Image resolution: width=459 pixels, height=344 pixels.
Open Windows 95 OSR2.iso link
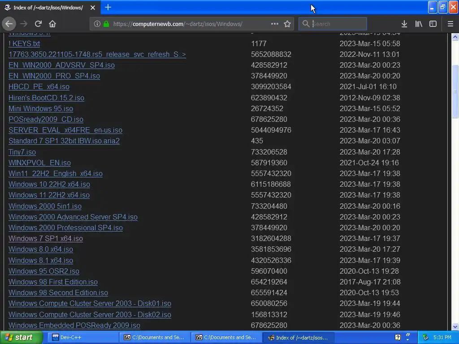[x=44, y=271]
